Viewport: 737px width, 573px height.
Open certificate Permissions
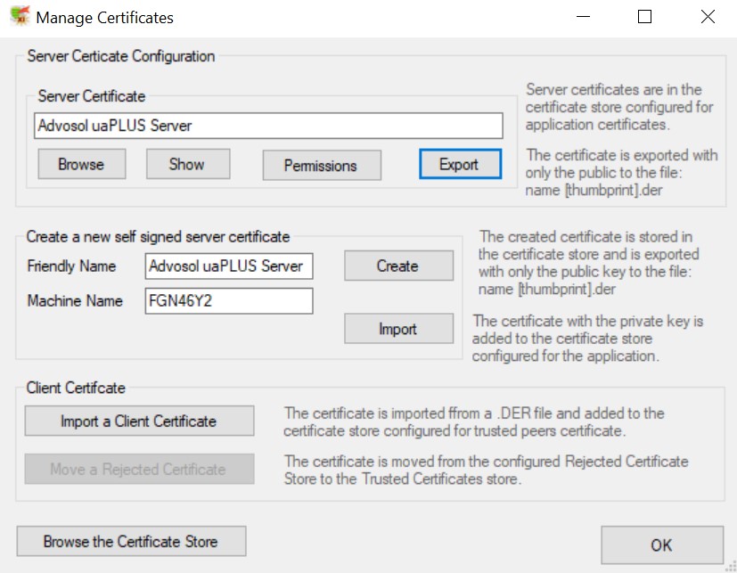(321, 165)
